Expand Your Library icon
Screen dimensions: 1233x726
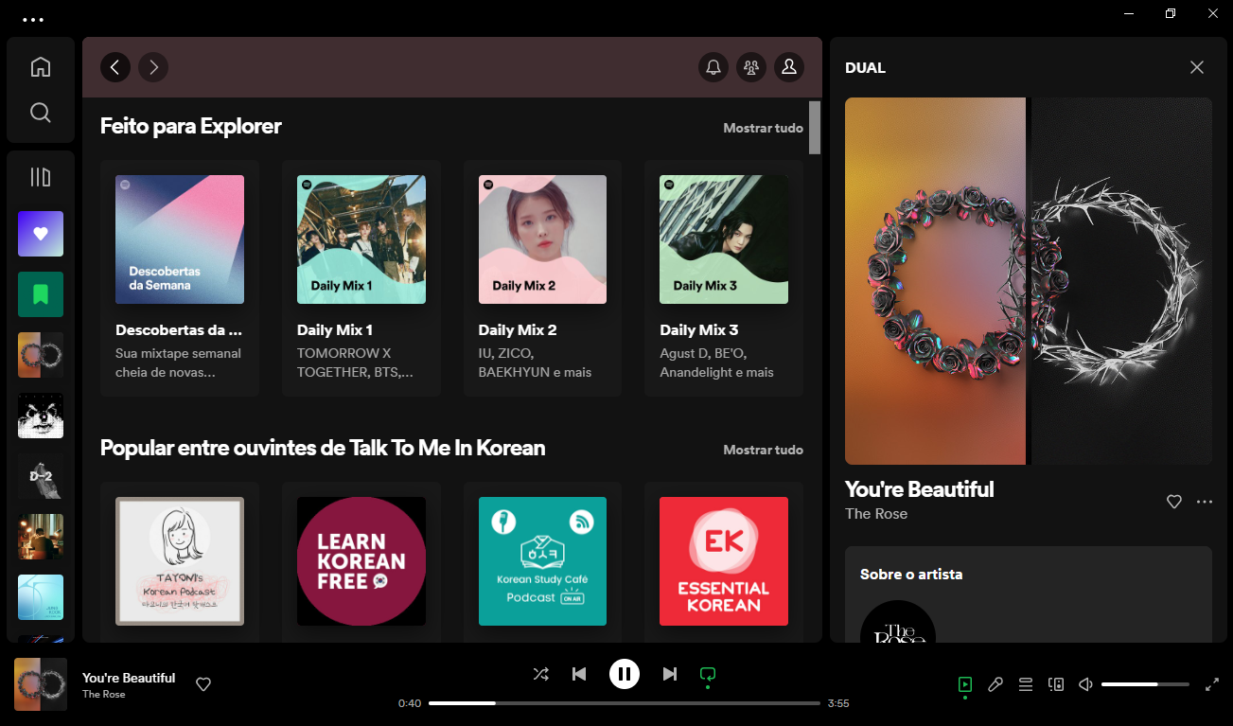pyautogui.click(x=40, y=177)
